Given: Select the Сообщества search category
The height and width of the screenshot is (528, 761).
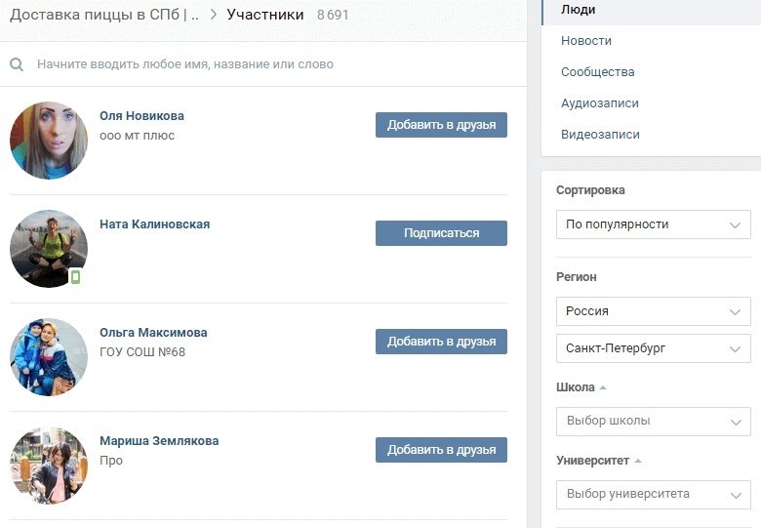Looking at the screenshot, I should (597, 72).
